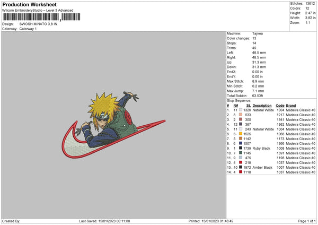Click the 'Ruby Black' description
This screenshot has height=225, width=318.
click(x=261, y=148)
